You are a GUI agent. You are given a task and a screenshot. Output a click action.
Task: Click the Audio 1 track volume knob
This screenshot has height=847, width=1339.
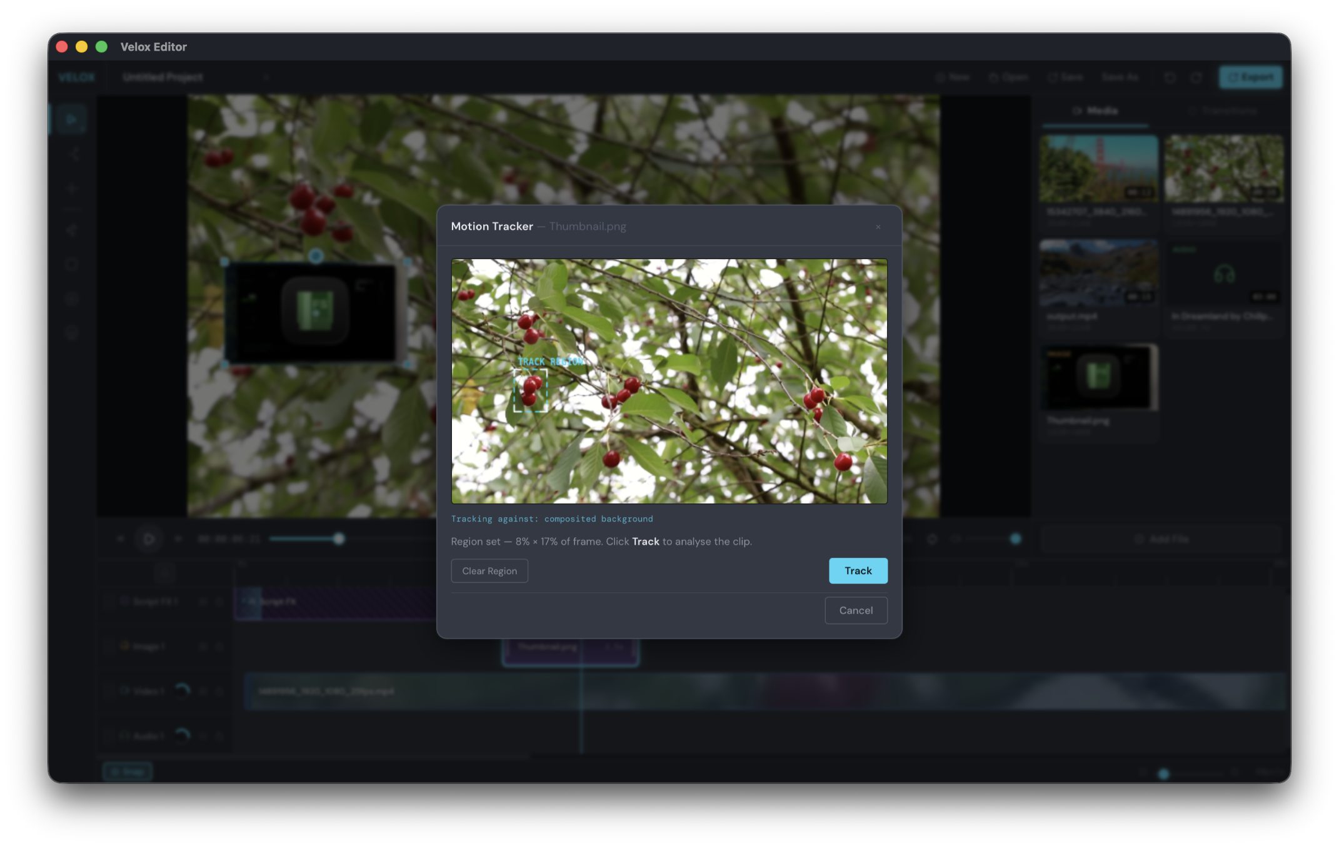pos(182,735)
